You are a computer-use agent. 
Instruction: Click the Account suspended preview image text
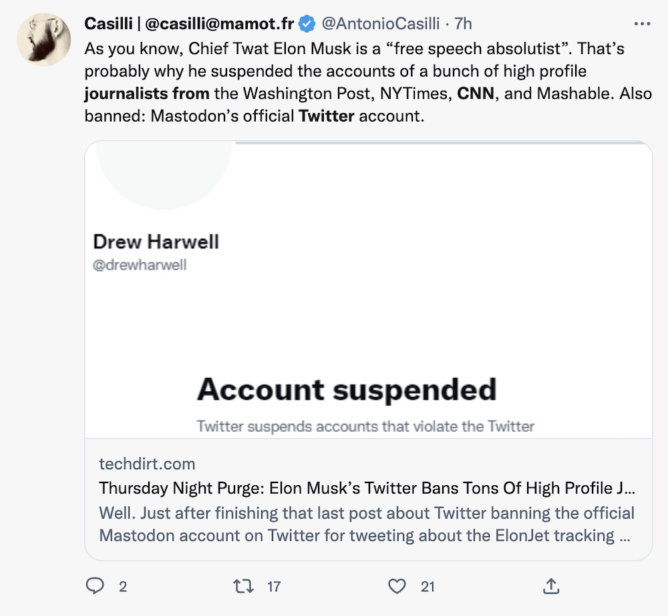tap(347, 390)
